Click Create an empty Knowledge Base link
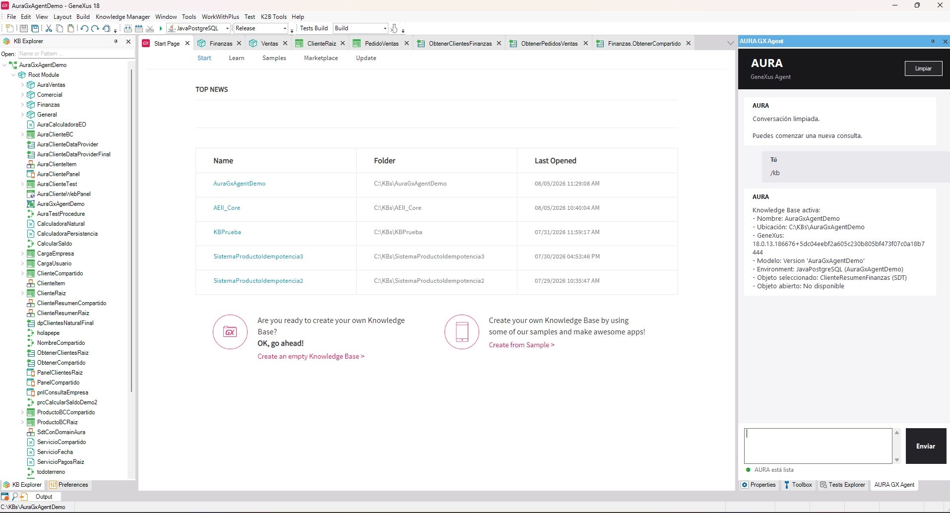The width and height of the screenshot is (950, 513). (x=311, y=356)
